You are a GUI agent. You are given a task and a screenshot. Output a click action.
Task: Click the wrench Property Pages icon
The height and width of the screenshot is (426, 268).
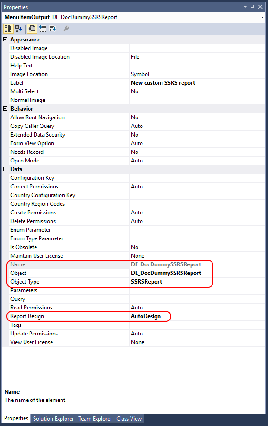(x=66, y=29)
